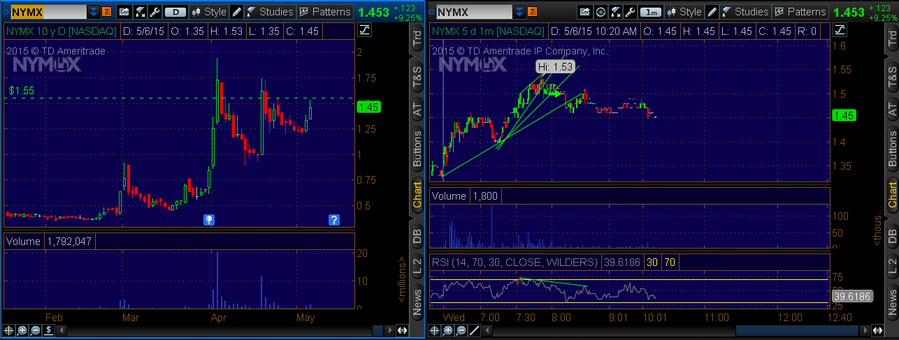Click the RSI 30 oversold level box
This screenshot has height=340, width=899.
[x=652, y=262]
